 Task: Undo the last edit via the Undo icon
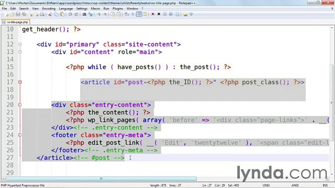click(70, 14)
